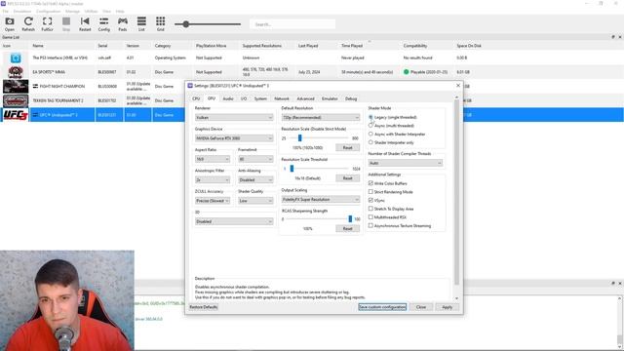The image size is (624, 351).
Task: Click the Stop emulation toolbar icon
Action: tap(66, 23)
